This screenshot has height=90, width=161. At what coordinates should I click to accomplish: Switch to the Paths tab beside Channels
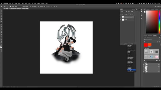149,62
